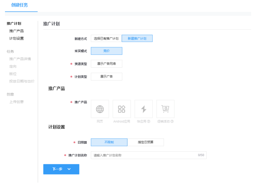The height and width of the screenshot is (186, 253).
Task: Select the Android应用 product icon
Action: click(121, 109)
